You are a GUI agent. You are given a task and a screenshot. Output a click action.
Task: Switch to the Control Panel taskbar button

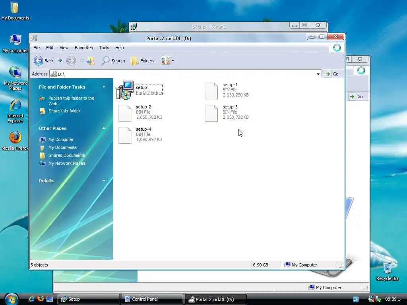[152, 299]
